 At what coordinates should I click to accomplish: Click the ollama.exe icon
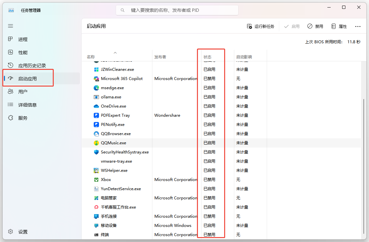pos(96,97)
